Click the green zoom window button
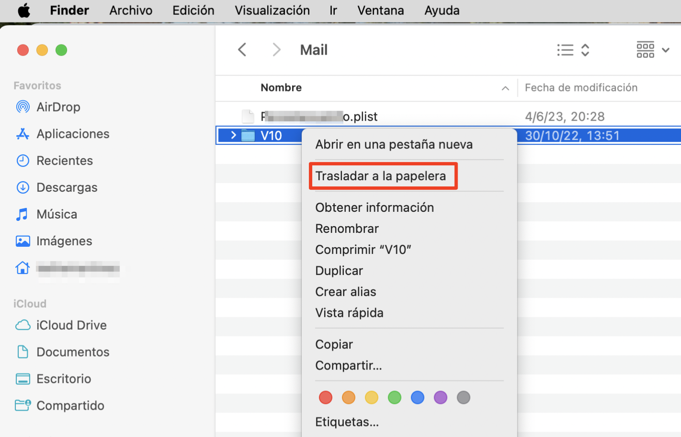Image resolution: width=681 pixels, height=437 pixels. [61, 50]
